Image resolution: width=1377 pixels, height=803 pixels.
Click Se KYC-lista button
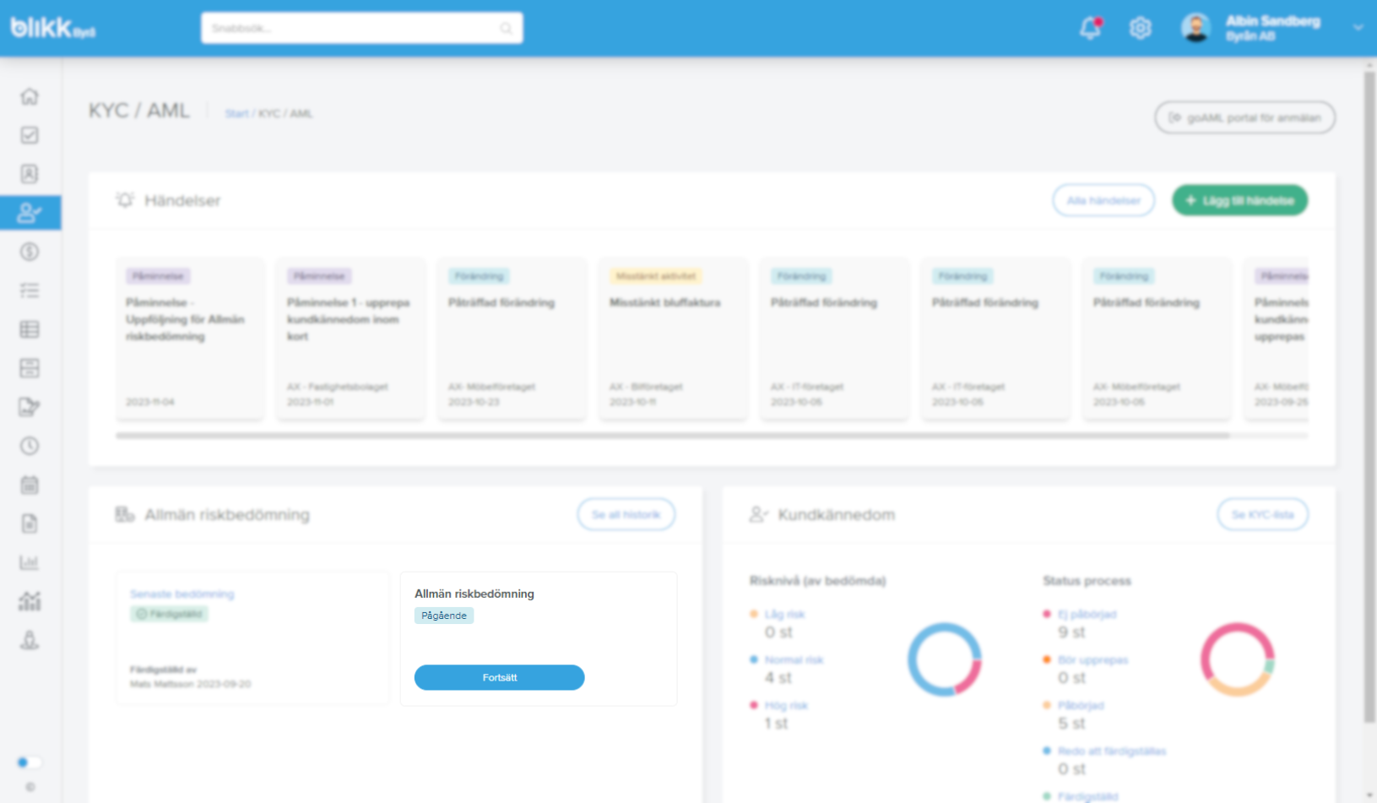[x=1262, y=514]
